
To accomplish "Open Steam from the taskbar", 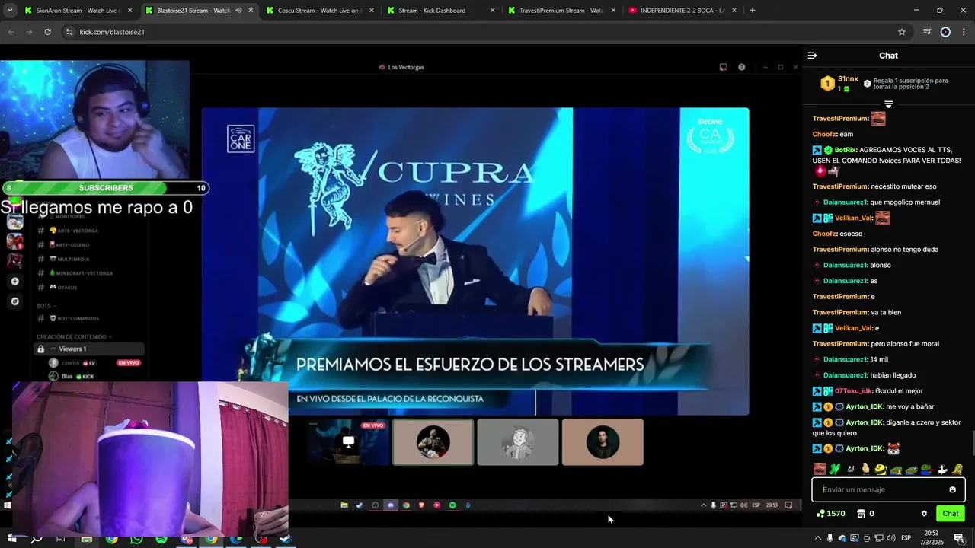I will click(x=286, y=539).
